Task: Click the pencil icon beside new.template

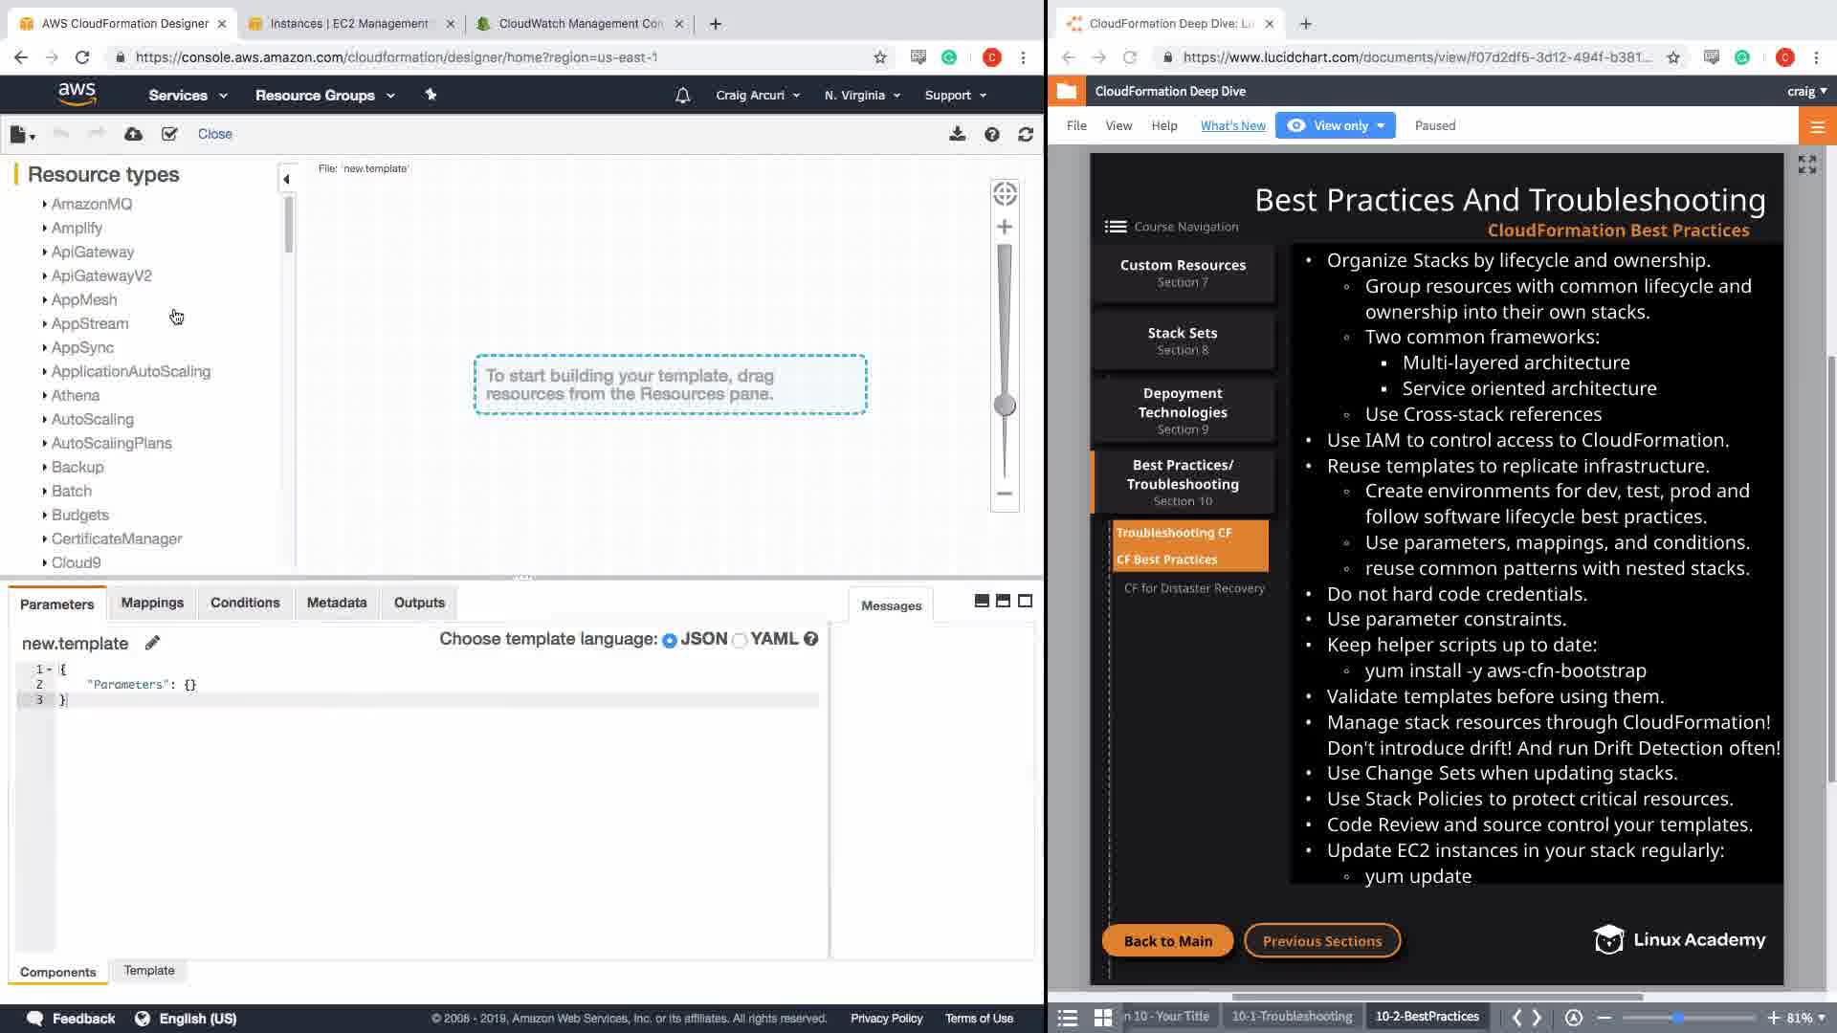Action: coord(152,643)
